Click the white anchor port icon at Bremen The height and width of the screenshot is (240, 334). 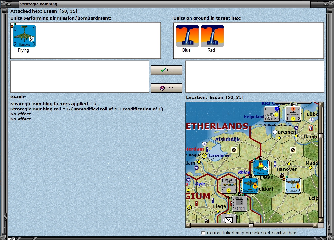click(x=275, y=132)
